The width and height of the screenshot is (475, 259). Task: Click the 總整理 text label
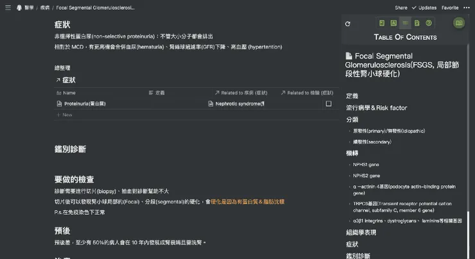[x=62, y=68]
